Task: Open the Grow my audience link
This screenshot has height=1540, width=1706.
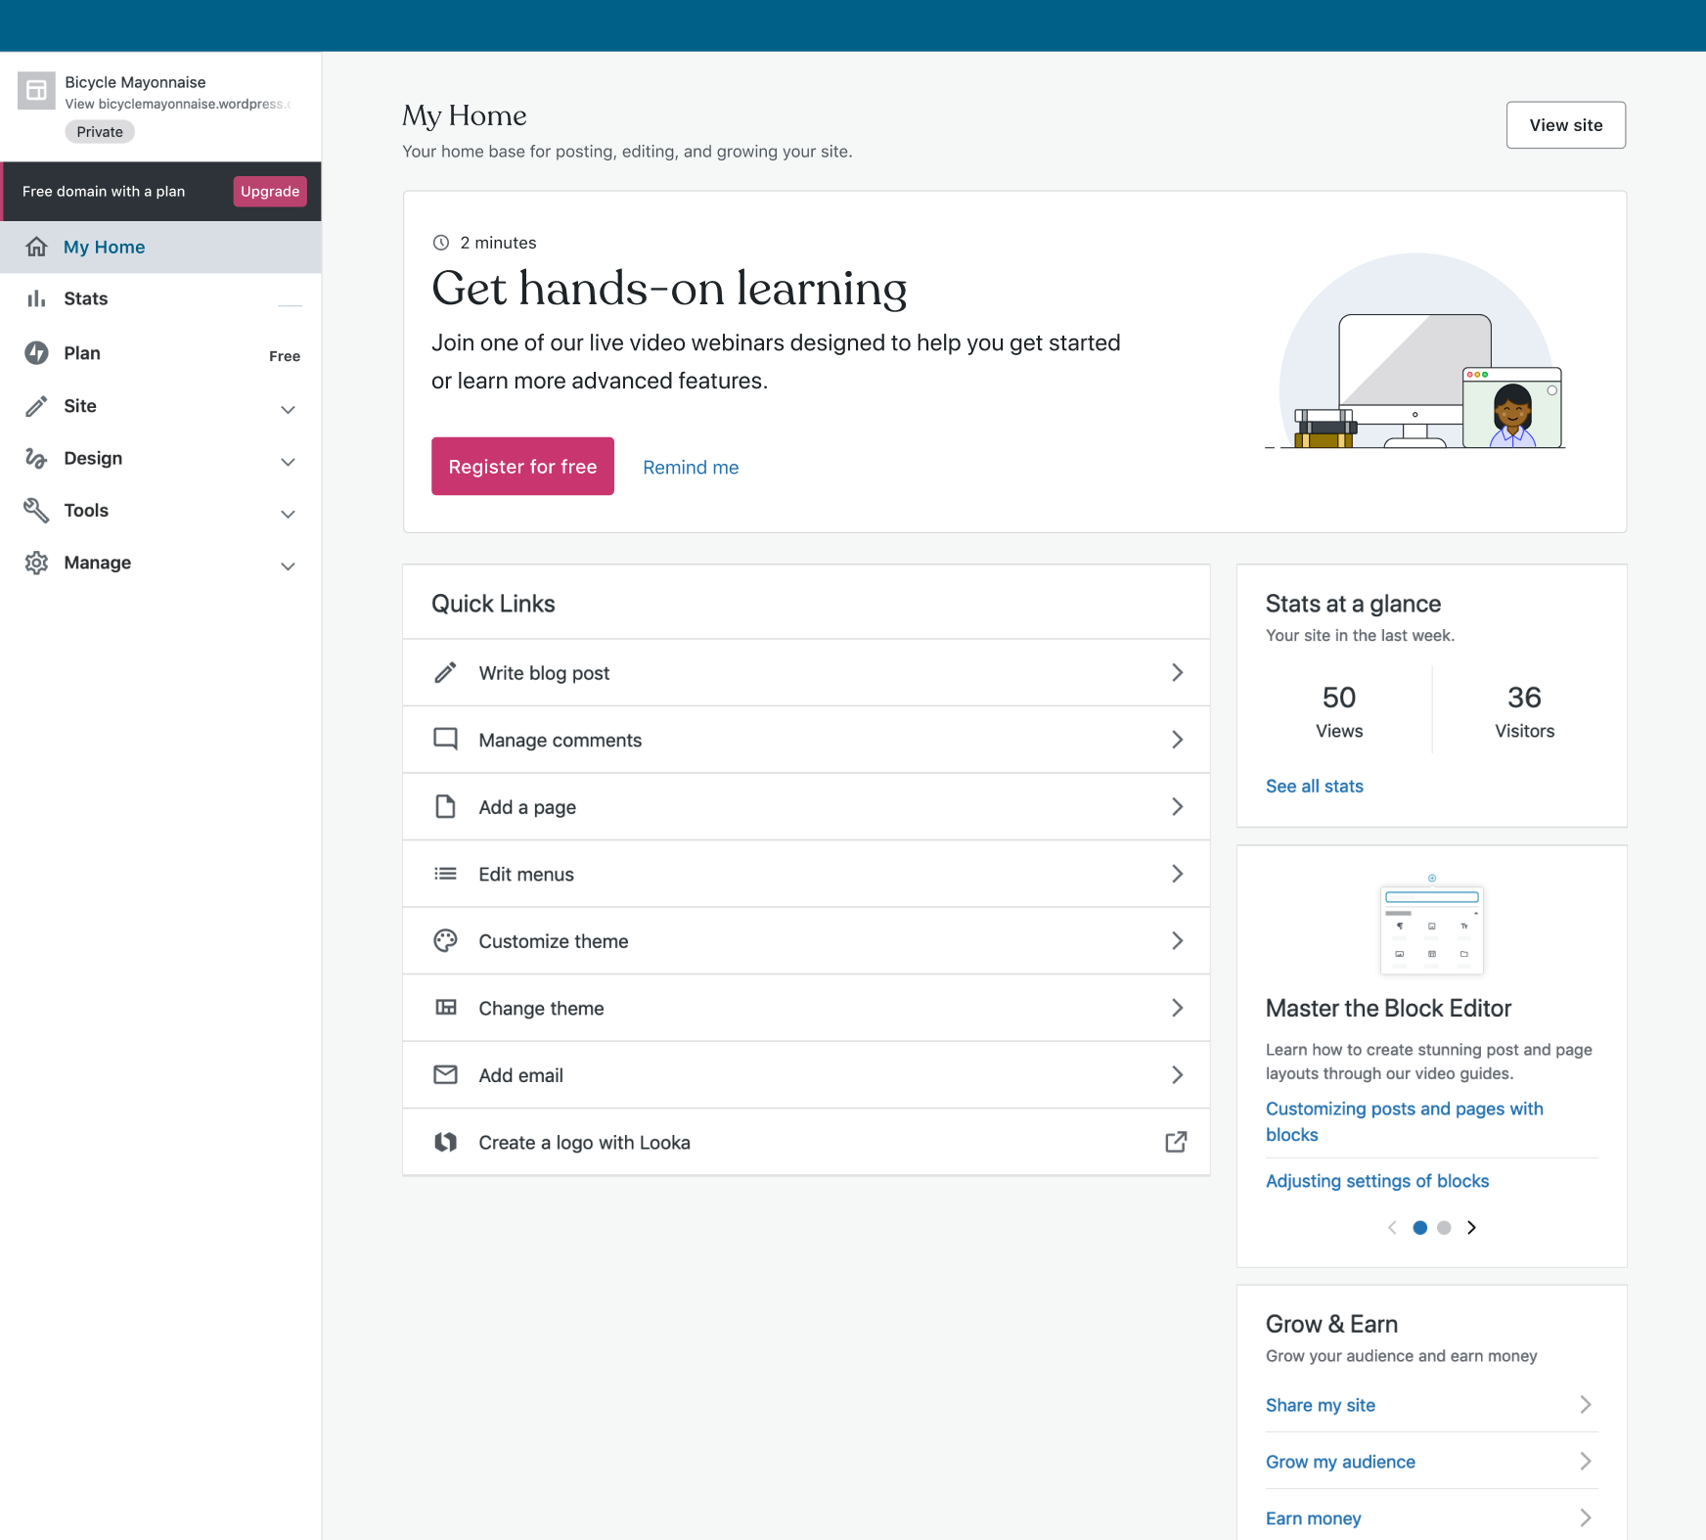Action: (1340, 1461)
